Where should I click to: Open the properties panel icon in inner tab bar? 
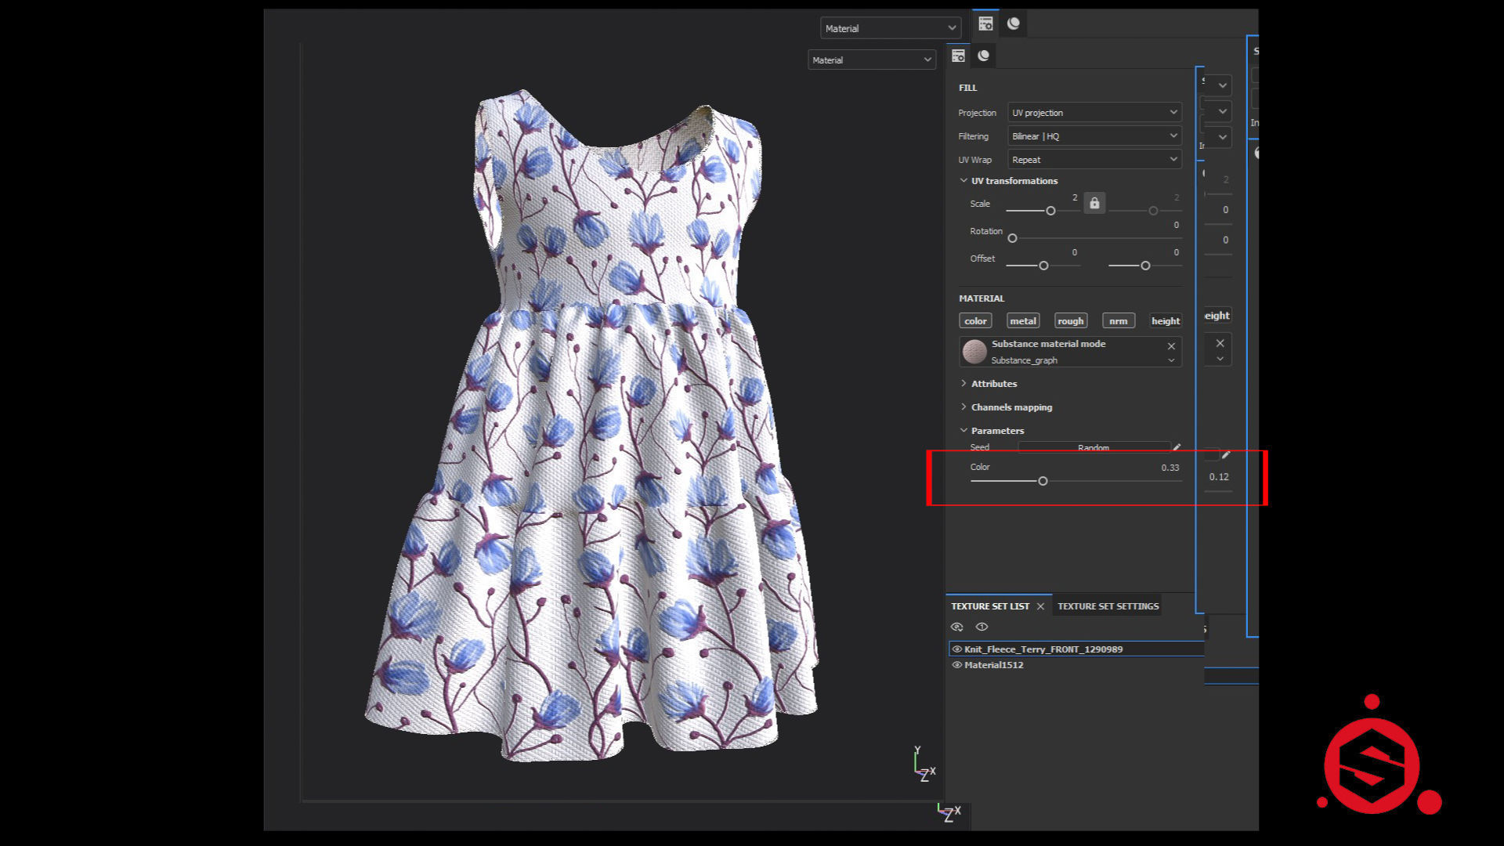(958, 56)
